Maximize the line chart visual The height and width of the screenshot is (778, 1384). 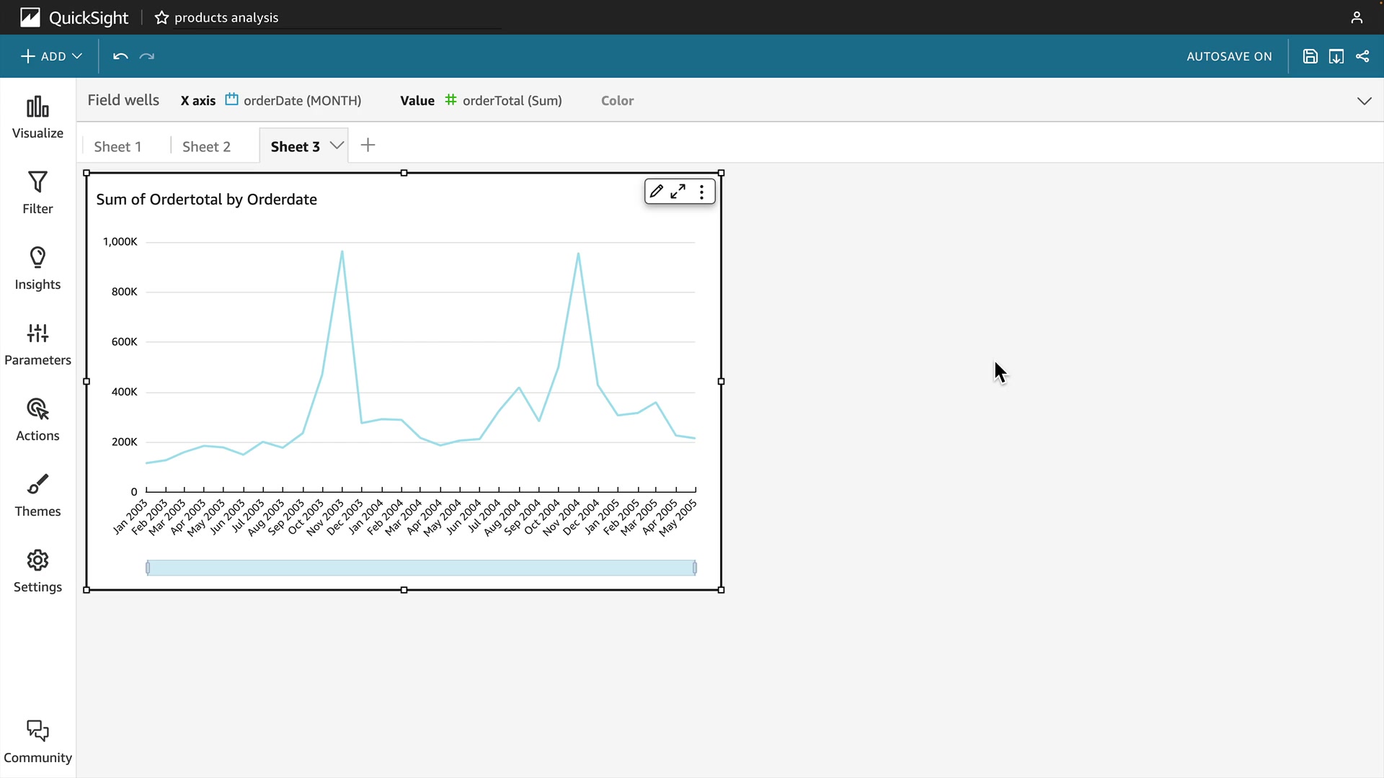coord(678,192)
